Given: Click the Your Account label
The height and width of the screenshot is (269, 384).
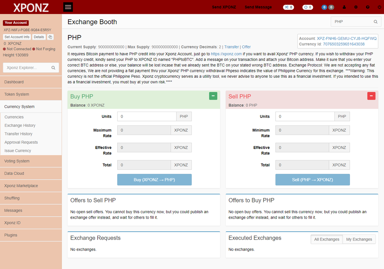Looking at the screenshot, I should click(16, 23).
